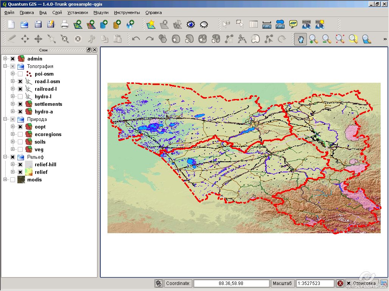Collapse the Рельеф group
389x291 pixels.
pos(5,157)
